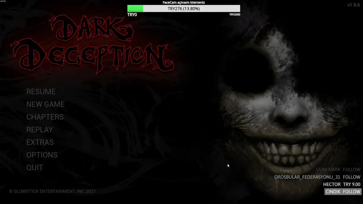Click the v1.9.6 version number

tap(354, 5)
